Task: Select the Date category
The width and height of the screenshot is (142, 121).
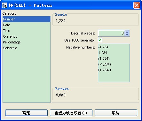Action: pyautogui.click(x=27, y=25)
